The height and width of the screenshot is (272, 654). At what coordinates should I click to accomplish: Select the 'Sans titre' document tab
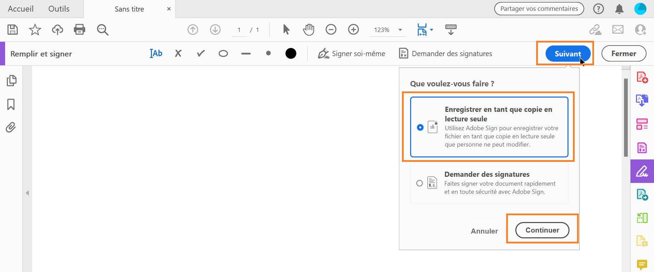tap(129, 9)
